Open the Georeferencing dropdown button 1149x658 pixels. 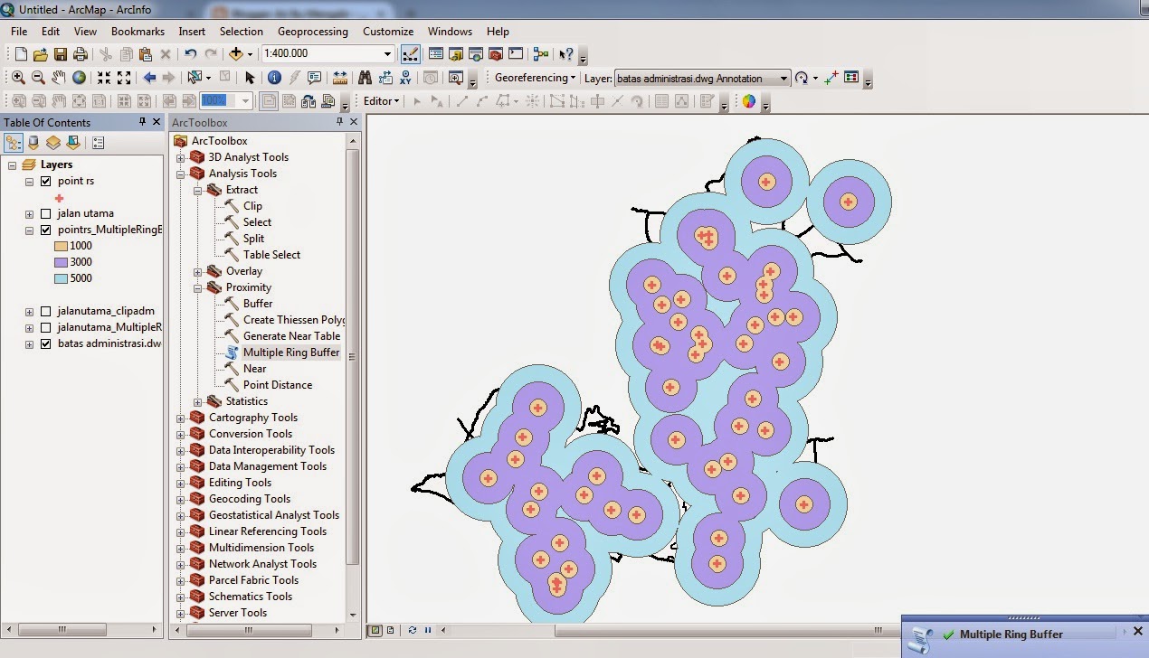(535, 78)
